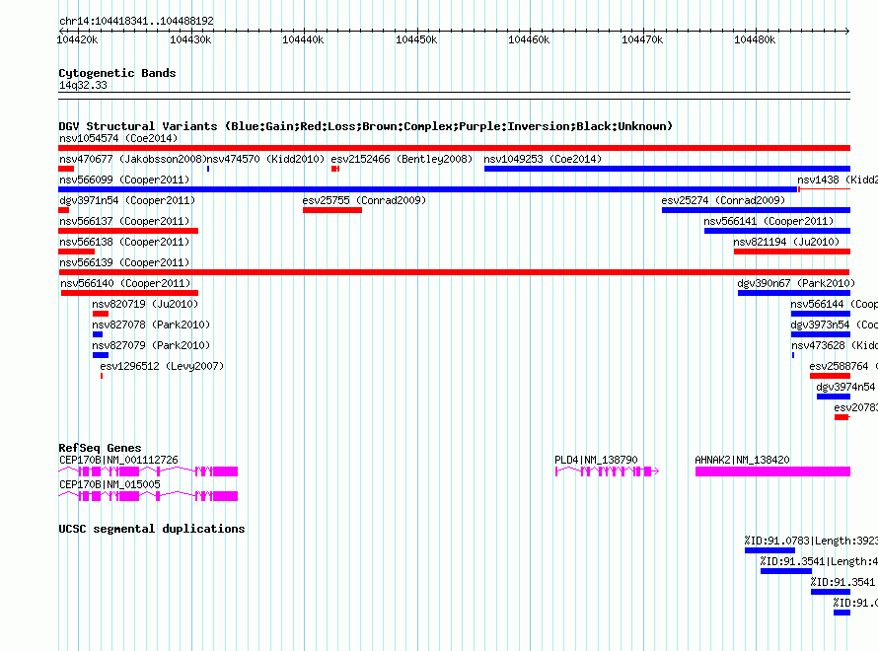Screen dimensions: 878x651
Task: Open gene label AHNAK2|NM_138420
Action: [x=742, y=460]
